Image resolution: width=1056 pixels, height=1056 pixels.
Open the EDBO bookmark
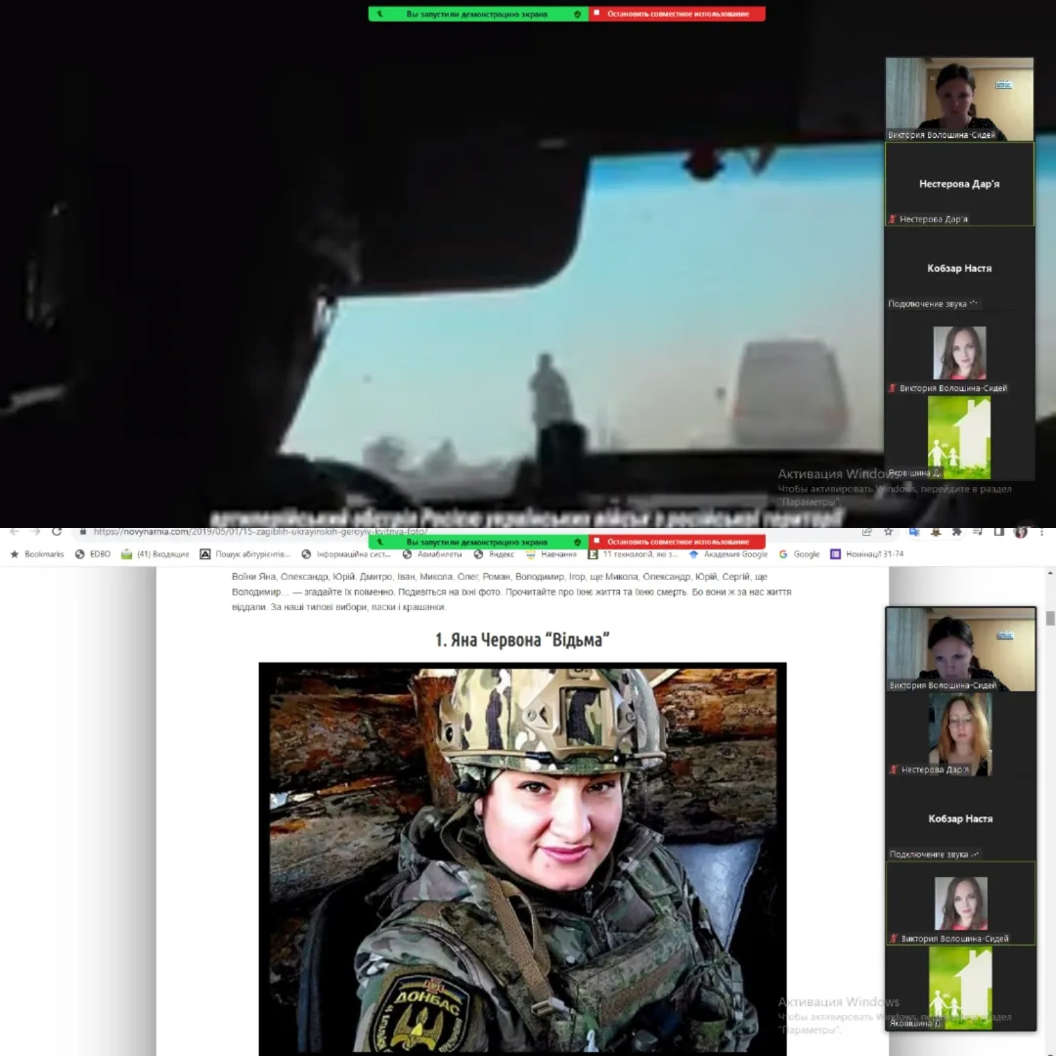coord(93,554)
